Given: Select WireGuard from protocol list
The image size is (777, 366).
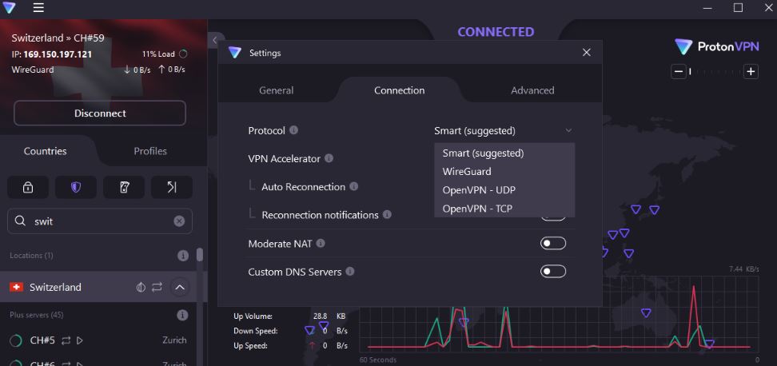Looking at the screenshot, I should (x=504, y=171).
